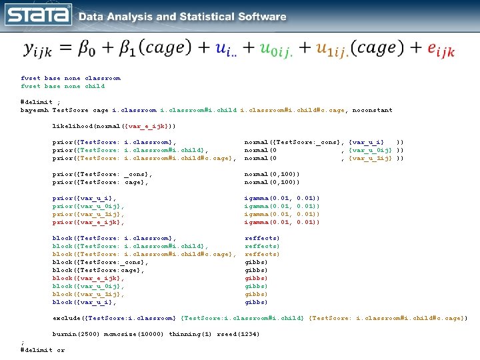Screen dimensions: 480x360
Task: Click 'block({TestScore:cage},' line
Action: pos(98,270)
